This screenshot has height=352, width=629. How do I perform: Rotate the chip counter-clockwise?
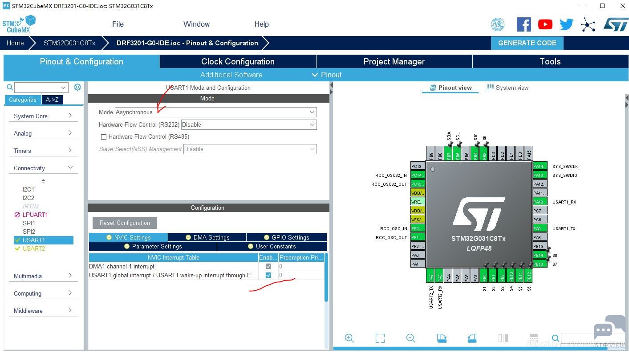click(472, 338)
